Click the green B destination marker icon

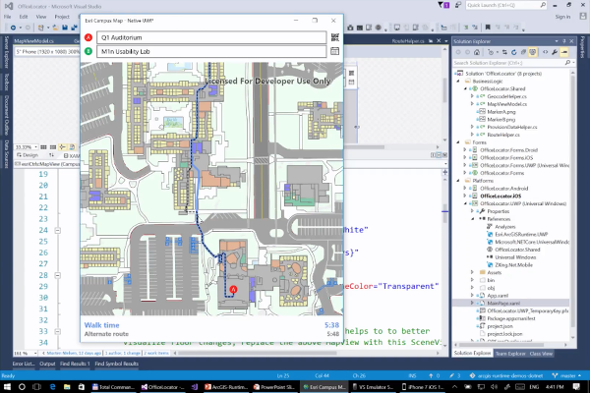(x=88, y=50)
